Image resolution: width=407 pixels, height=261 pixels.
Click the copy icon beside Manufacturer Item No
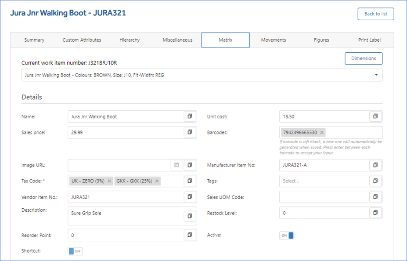click(x=375, y=165)
